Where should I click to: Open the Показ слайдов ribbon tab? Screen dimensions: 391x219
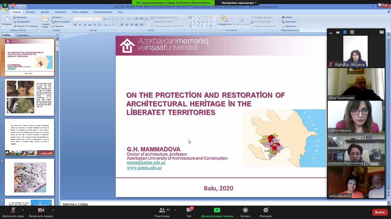(80, 12)
